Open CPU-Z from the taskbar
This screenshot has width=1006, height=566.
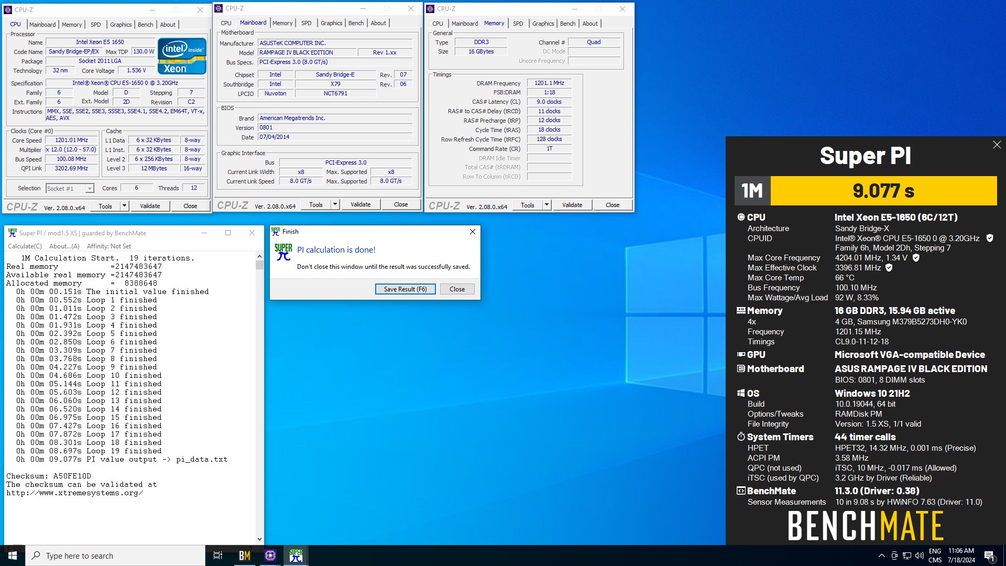270,556
